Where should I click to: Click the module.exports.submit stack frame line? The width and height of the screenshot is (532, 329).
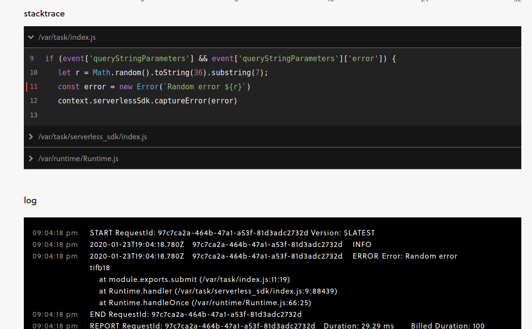point(195,279)
